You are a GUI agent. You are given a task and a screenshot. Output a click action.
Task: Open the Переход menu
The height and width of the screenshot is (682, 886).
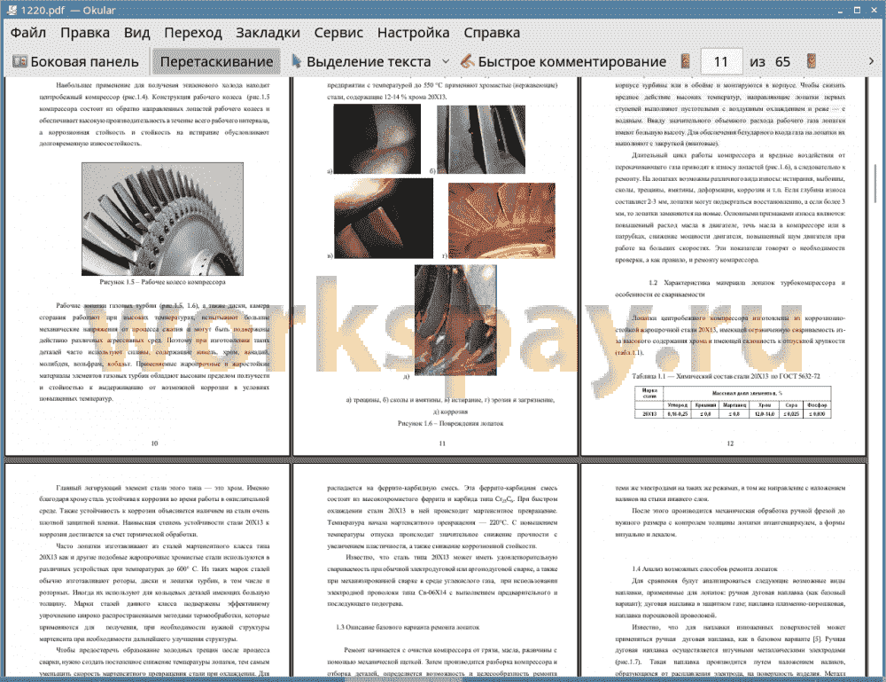click(x=192, y=33)
